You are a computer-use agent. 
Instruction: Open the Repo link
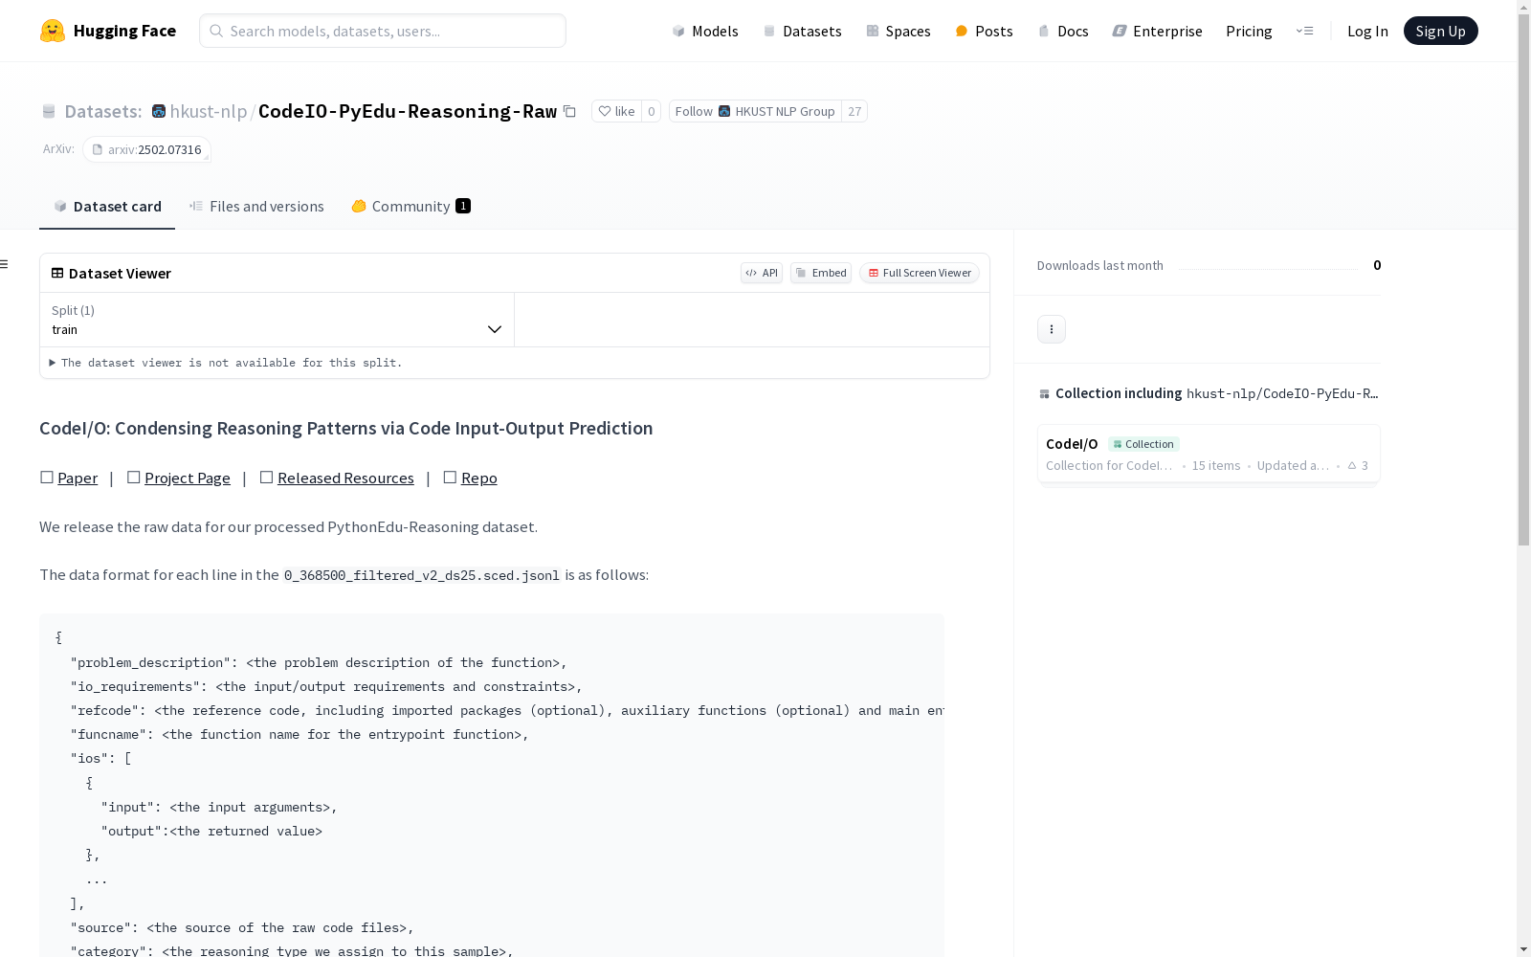pos(478,478)
